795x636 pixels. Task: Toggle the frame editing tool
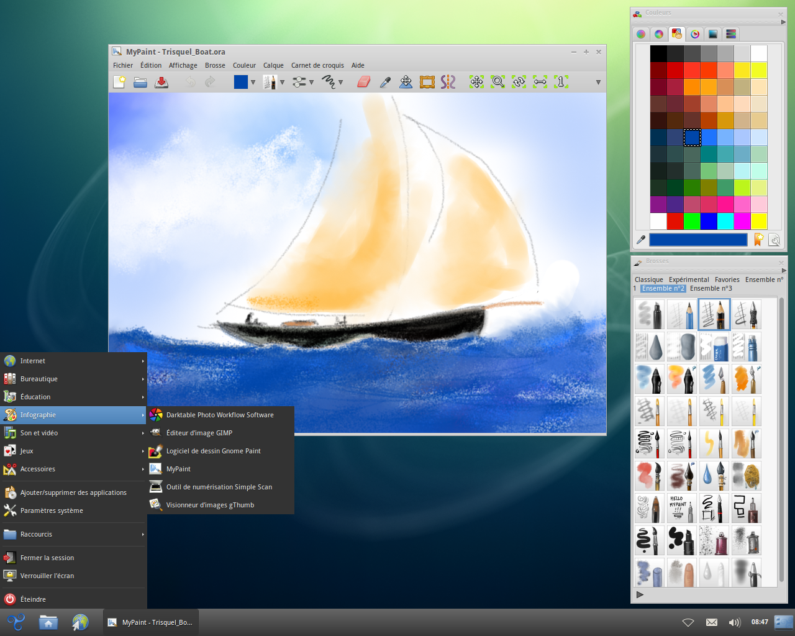(427, 82)
